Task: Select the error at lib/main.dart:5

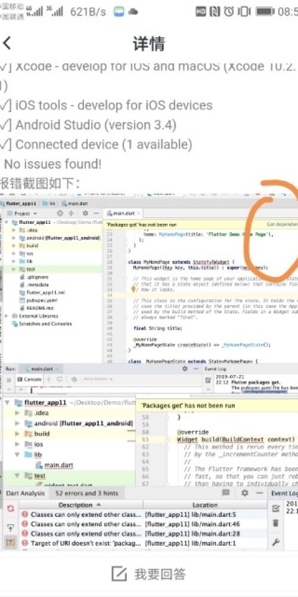Action: (x=143, y=515)
